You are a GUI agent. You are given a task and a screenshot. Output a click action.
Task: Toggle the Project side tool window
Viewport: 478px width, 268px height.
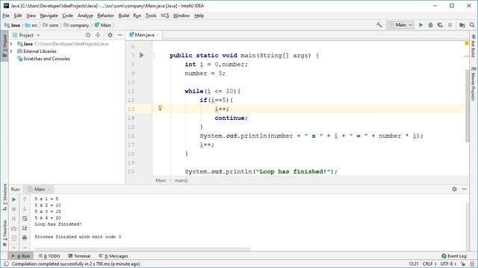tap(4, 46)
